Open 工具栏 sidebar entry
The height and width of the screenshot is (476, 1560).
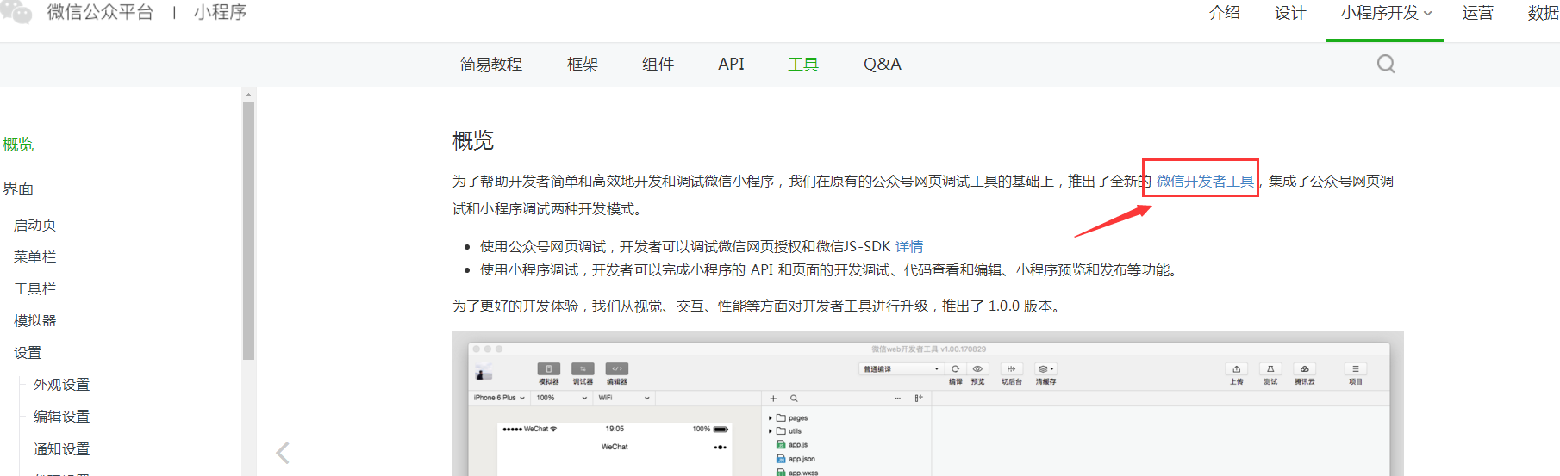[35, 288]
